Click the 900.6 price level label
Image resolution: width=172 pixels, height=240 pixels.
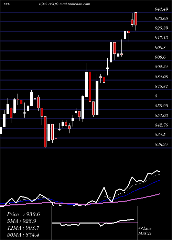click(x=160, y=57)
